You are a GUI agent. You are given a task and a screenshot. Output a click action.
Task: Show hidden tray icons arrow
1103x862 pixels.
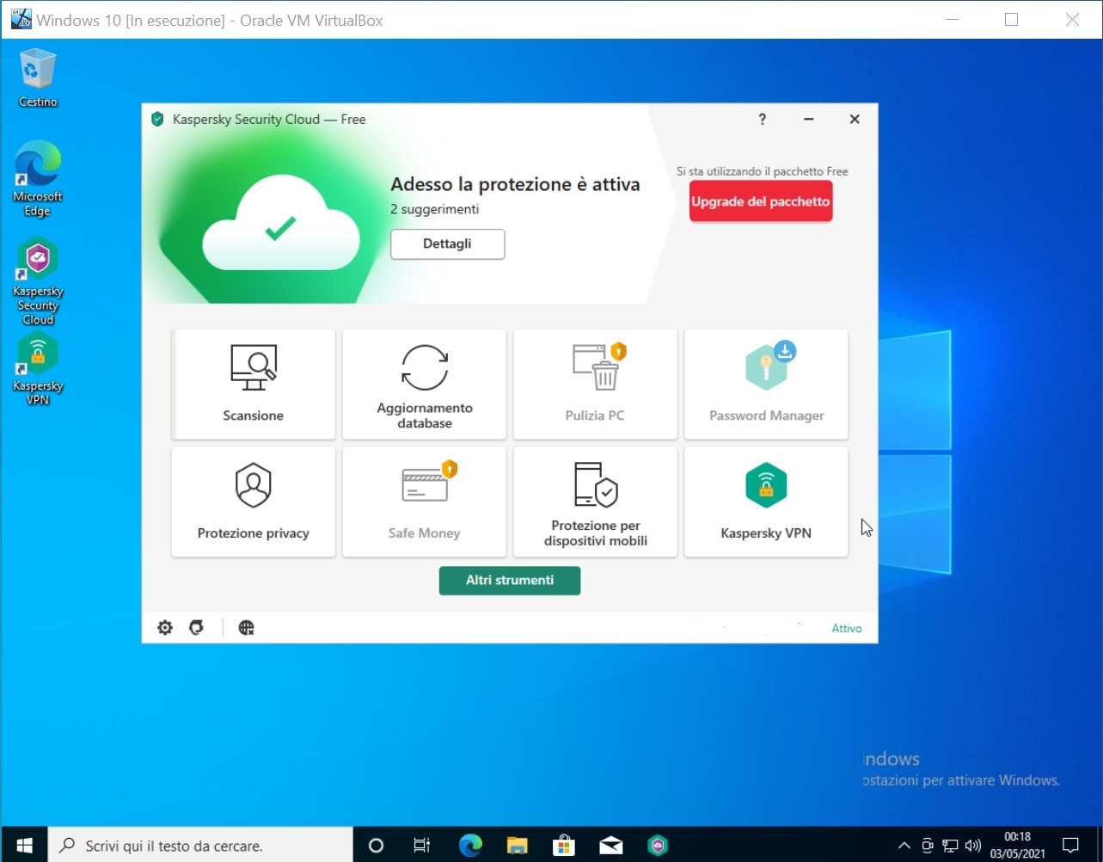click(904, 845)
